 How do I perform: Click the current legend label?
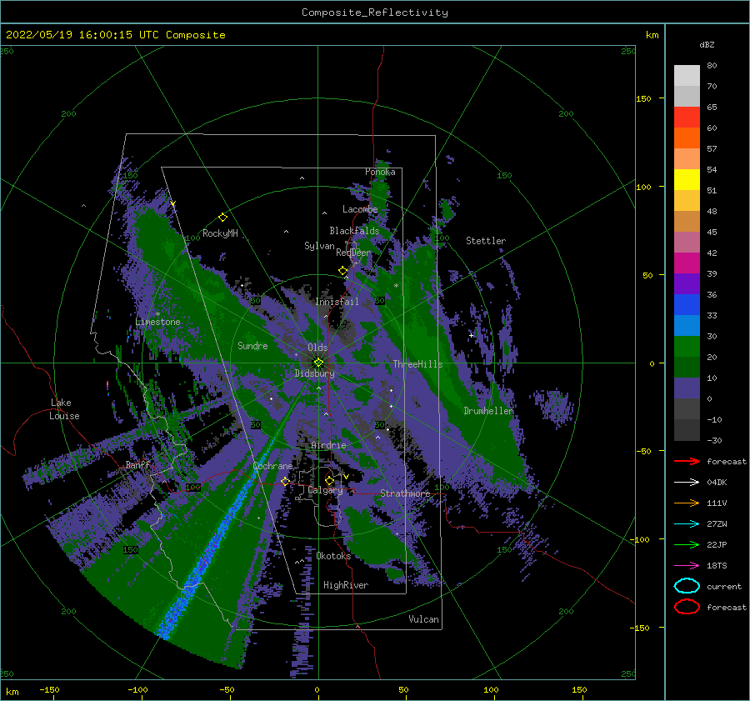point(724,586)
